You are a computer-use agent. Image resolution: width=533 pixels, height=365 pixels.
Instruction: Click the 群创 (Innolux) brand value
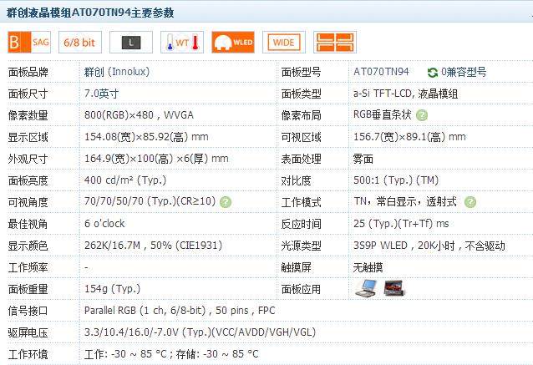[x=117, y=72]
